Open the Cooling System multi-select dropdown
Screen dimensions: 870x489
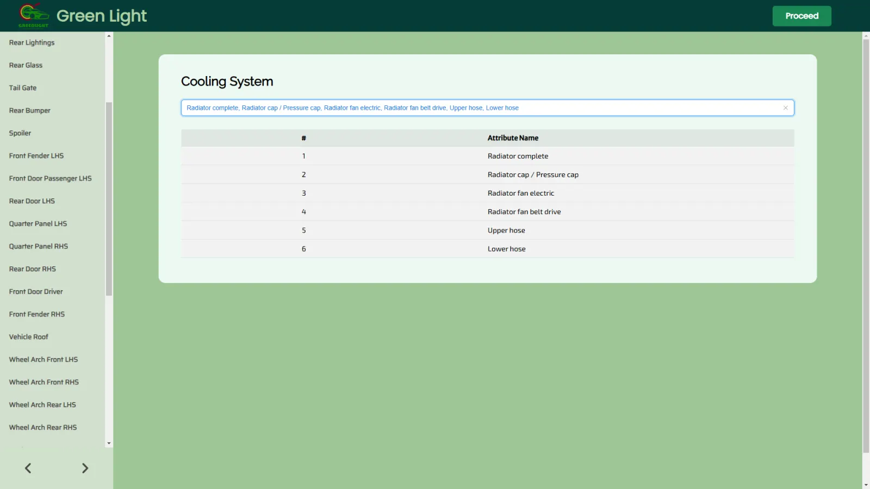[x=487, y=108]
